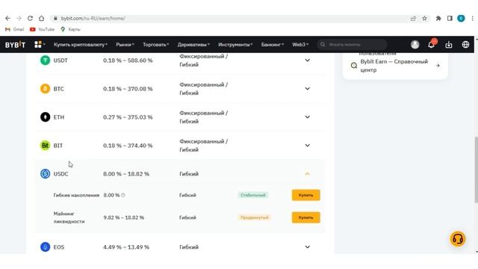Screen dimensions: 478x269
Task: Expand the USDT row chevron
Action: pos(307,61)
